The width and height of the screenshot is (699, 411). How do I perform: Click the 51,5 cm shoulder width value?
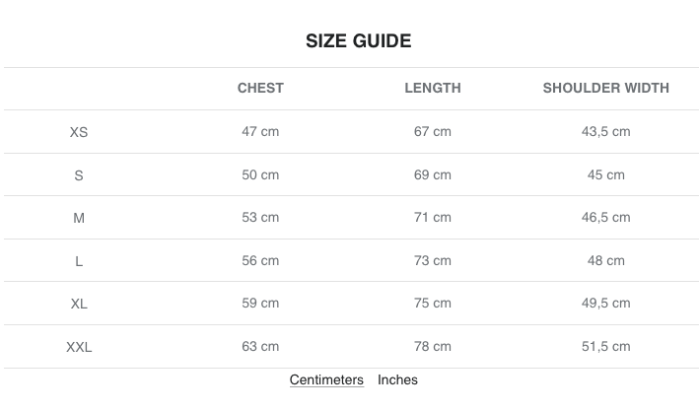(605, 346)
